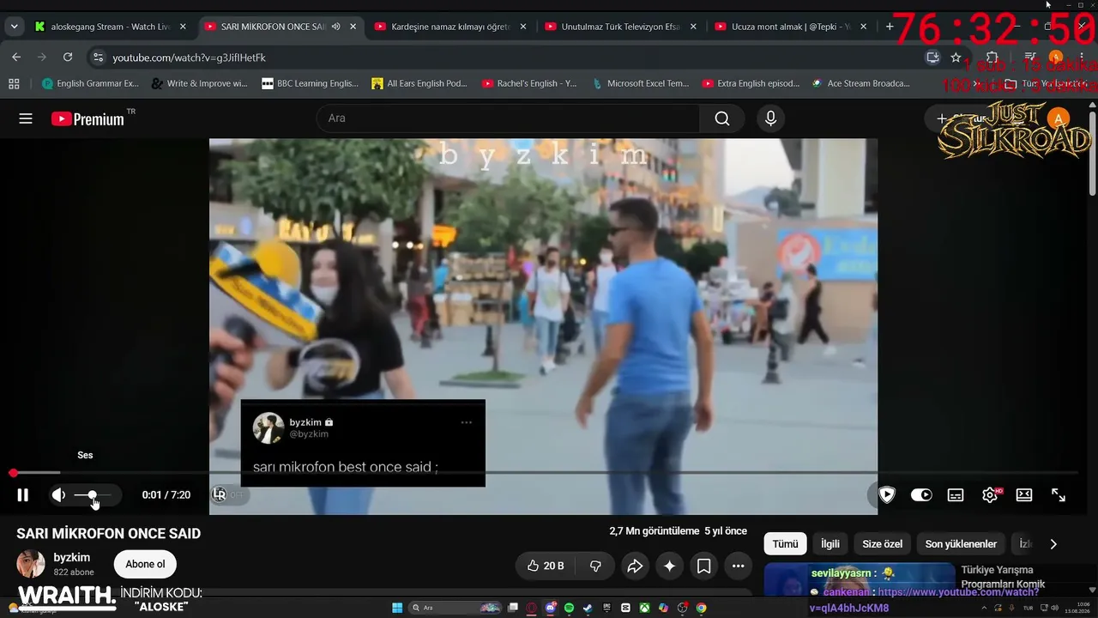Viewport: 1098px width, 618px height.
Task: Bookmark this page with the star icon
Action: pyautogui.click(x=956, y=58)
